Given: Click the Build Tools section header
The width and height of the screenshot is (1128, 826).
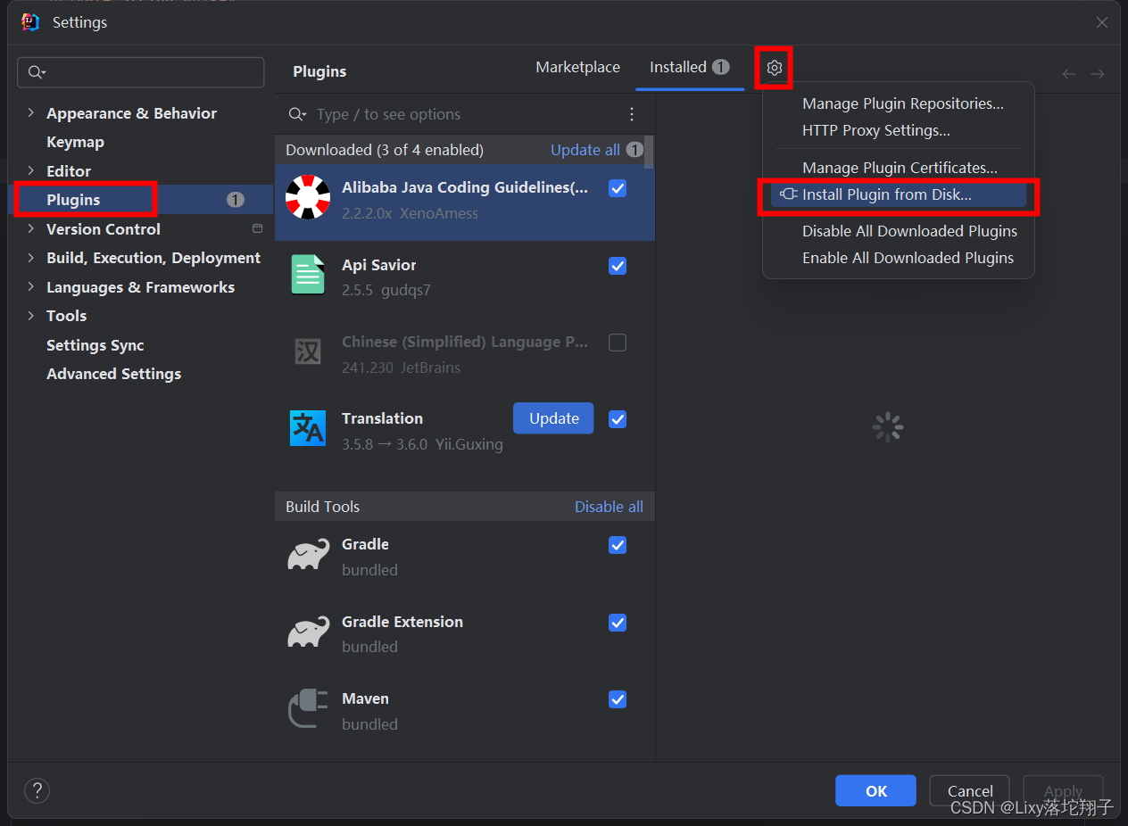Looking at the screenshot, I should (322, 507).
